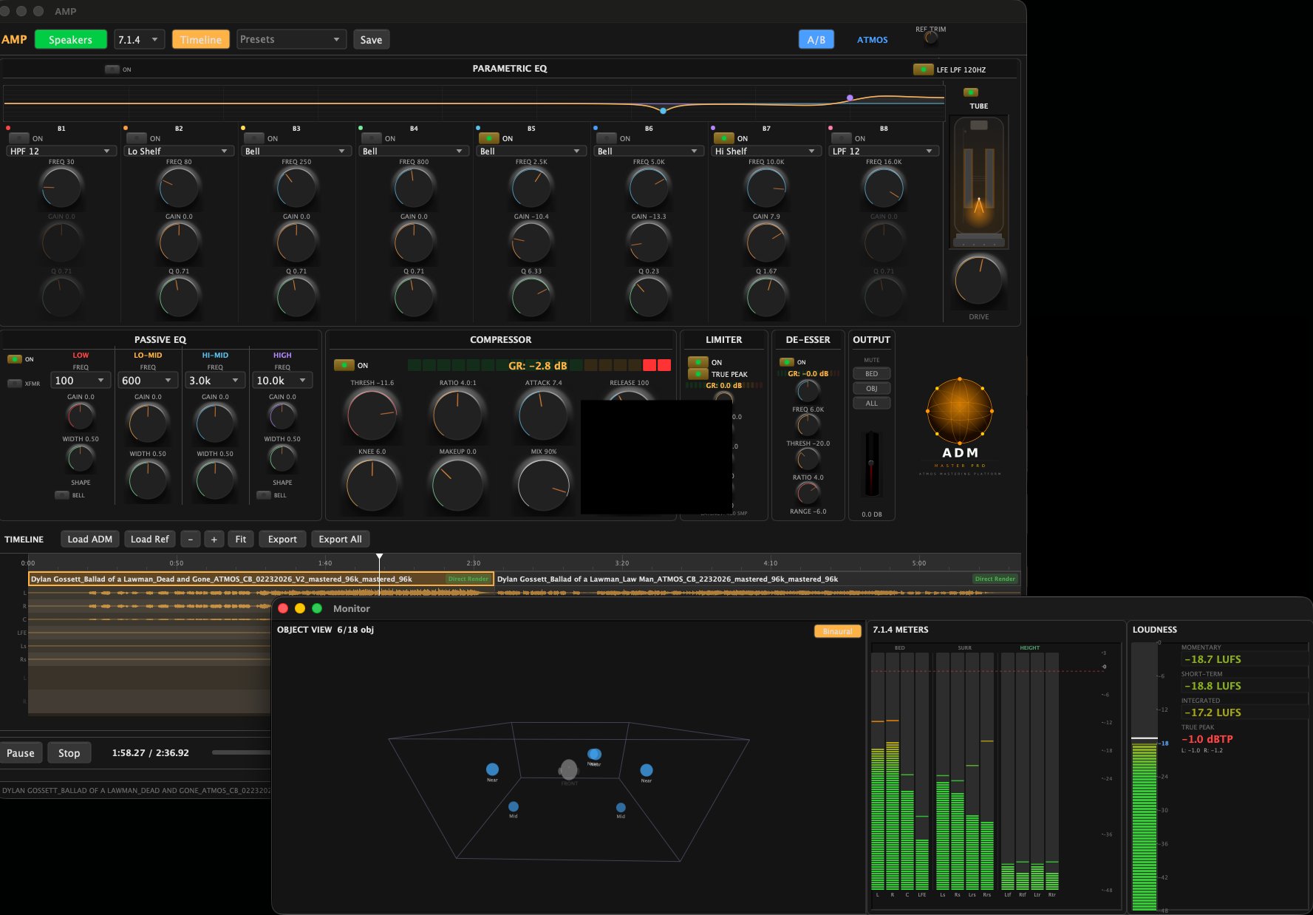Click the A/B comparison control
The height and width of the screenshot is (915, 1313).
click(815, 39)
